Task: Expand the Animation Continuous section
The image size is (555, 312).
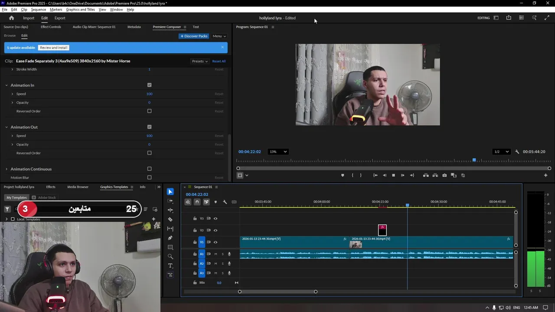Action: pos(7,169)
